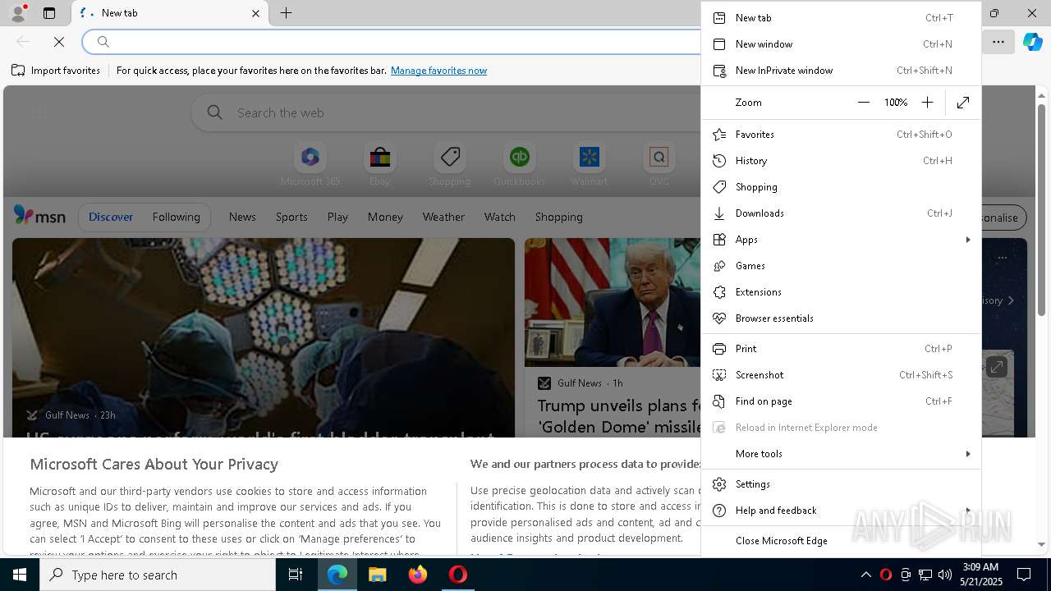1051x591 pixels.
Task: Click the volume tray icon
Action: point(944,575)
